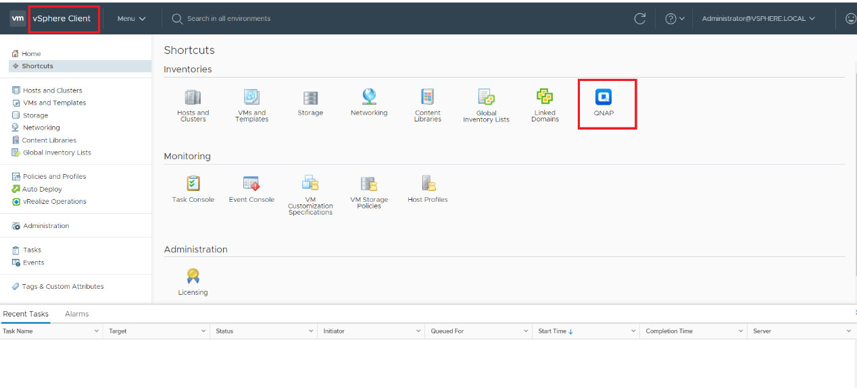Select Shortcuts in sidebar

80,66
